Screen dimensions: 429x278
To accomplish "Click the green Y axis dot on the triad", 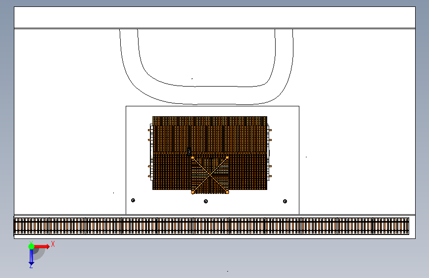I will 31,246.
